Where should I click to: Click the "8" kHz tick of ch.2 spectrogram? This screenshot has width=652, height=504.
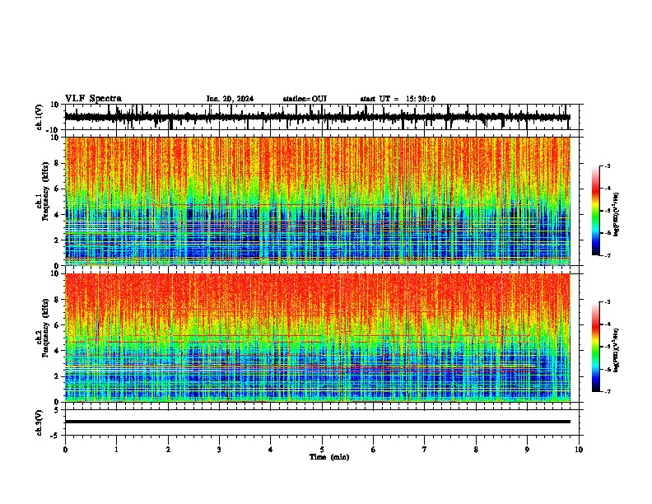point(57,300)
